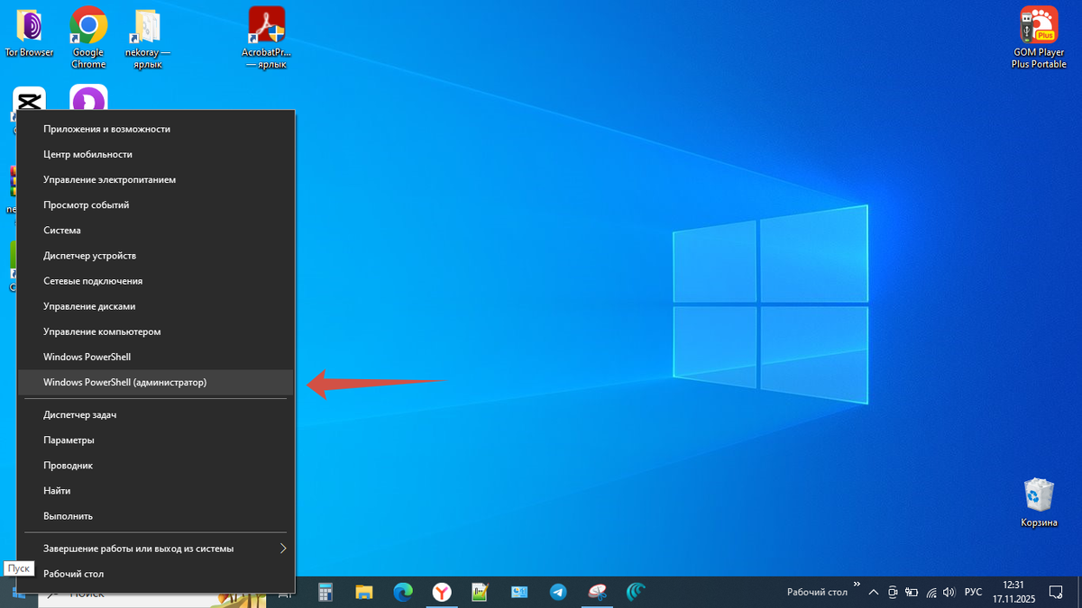
Task: Open Yandex Browser from the taskbar
Action: click(x=442, y=592)
